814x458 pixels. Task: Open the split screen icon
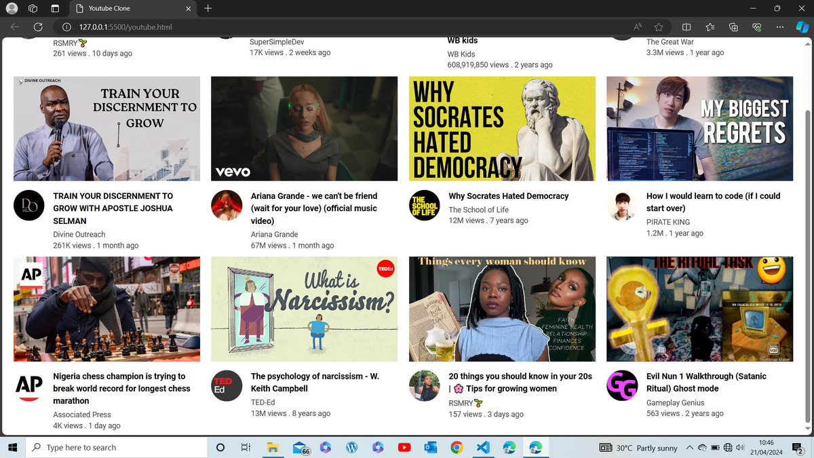(x=686, y=27)
